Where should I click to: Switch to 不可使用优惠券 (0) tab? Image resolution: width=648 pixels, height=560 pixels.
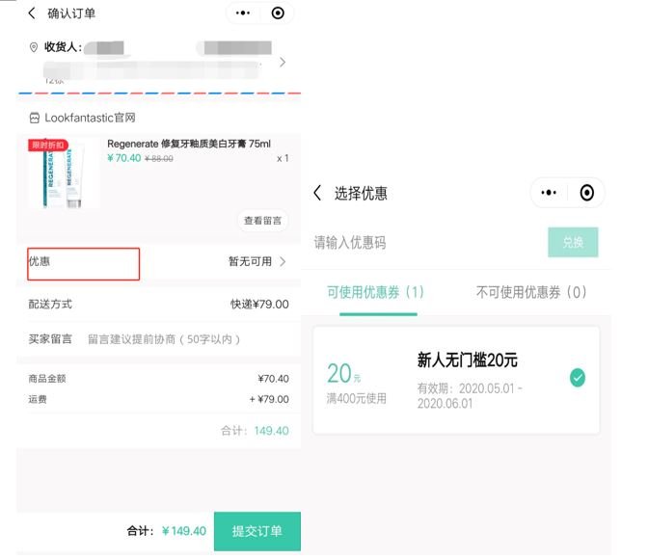coord(531,292)
